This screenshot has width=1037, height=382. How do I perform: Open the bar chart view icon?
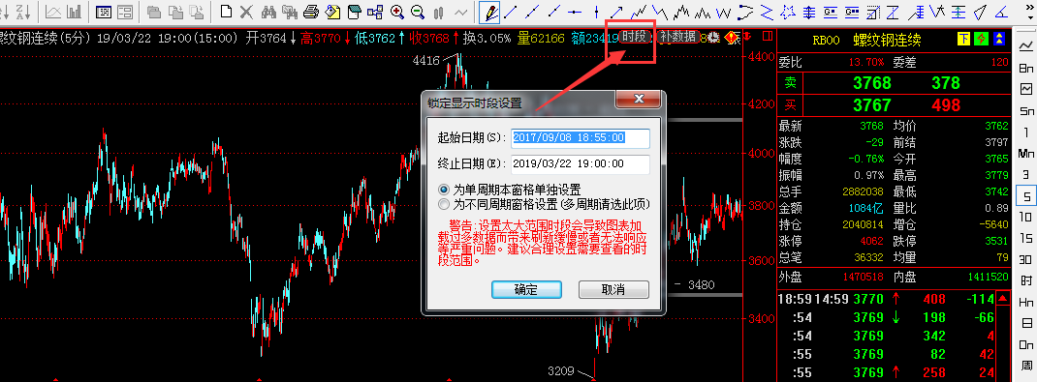click(x=74, y=12)
